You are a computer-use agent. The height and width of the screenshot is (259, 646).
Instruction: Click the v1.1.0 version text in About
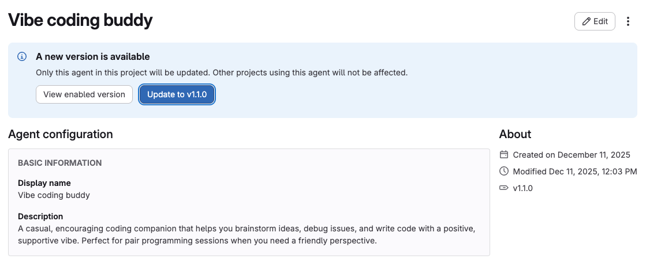[x=522, y=188]
